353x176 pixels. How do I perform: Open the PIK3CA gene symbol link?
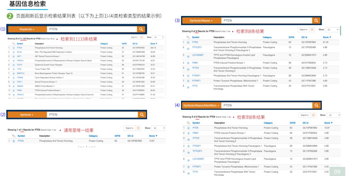pyautogui.click(x=20, y=61)
